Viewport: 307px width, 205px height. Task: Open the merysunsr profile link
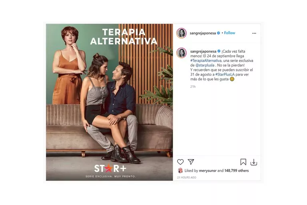coord(208,171)
